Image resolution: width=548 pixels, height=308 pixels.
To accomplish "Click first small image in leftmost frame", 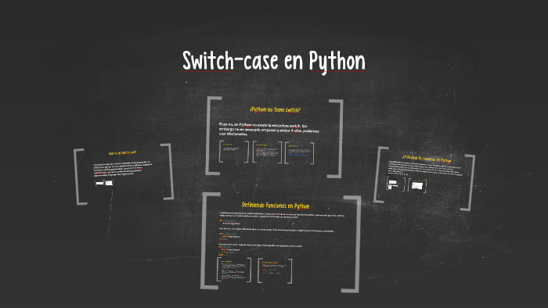I will (x=99, y=183).
